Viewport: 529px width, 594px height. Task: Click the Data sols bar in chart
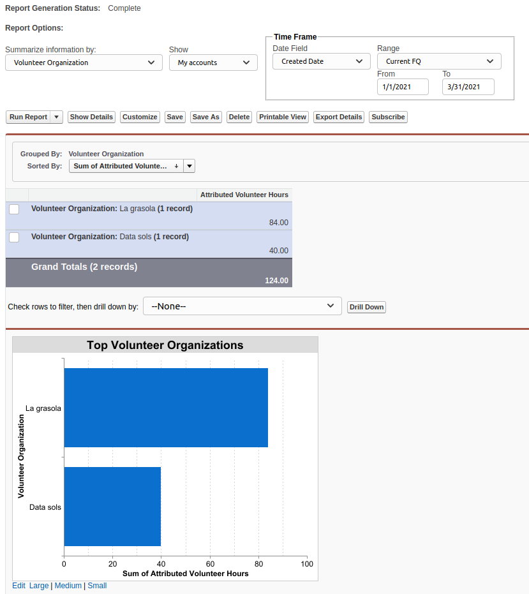point(112,507)
